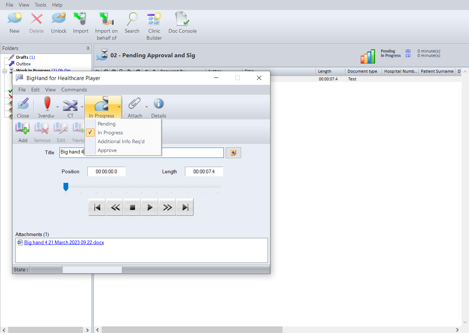This screenshot has height=333, width=469.
Task: Open Details info icon
Action: (x=159, y=104)
